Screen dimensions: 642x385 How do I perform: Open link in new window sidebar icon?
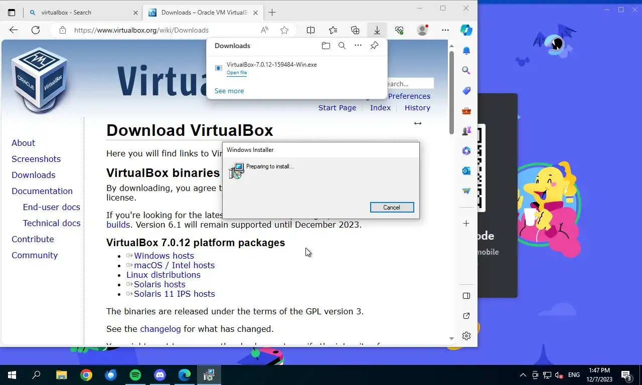(466, 316)
